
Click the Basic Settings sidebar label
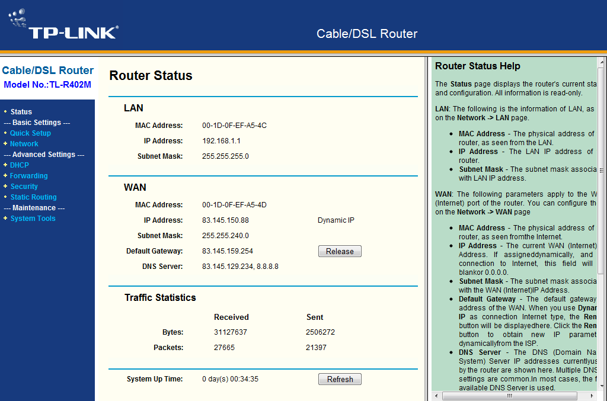[x=37, y=123]
